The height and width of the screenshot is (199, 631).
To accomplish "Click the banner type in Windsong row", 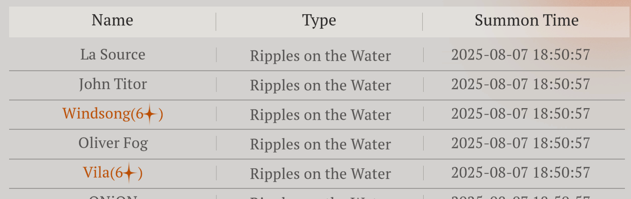I will point(321,115).
